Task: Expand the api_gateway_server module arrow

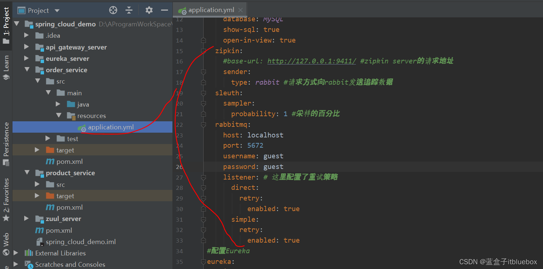Action: (x=26, y=47)
